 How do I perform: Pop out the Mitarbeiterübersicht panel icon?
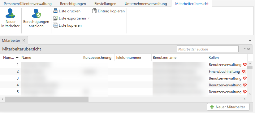tap(244, 49)
